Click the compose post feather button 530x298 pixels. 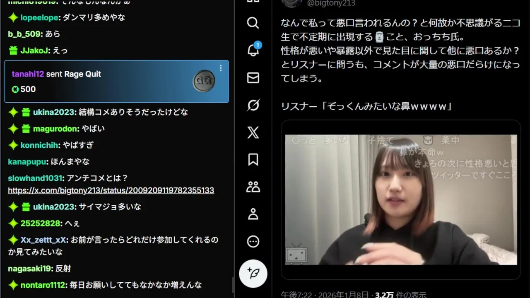point(253,274)
